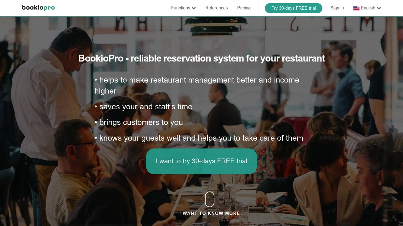Image resolution: width=403 pixels, height=226 pixels.
Task: Click the US flag language icon
Action: (x=356, y=8)
